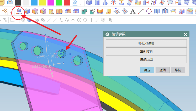Select dimension text p339=50.0 in viewport
The image size is (196, 111).
(42, 66)
